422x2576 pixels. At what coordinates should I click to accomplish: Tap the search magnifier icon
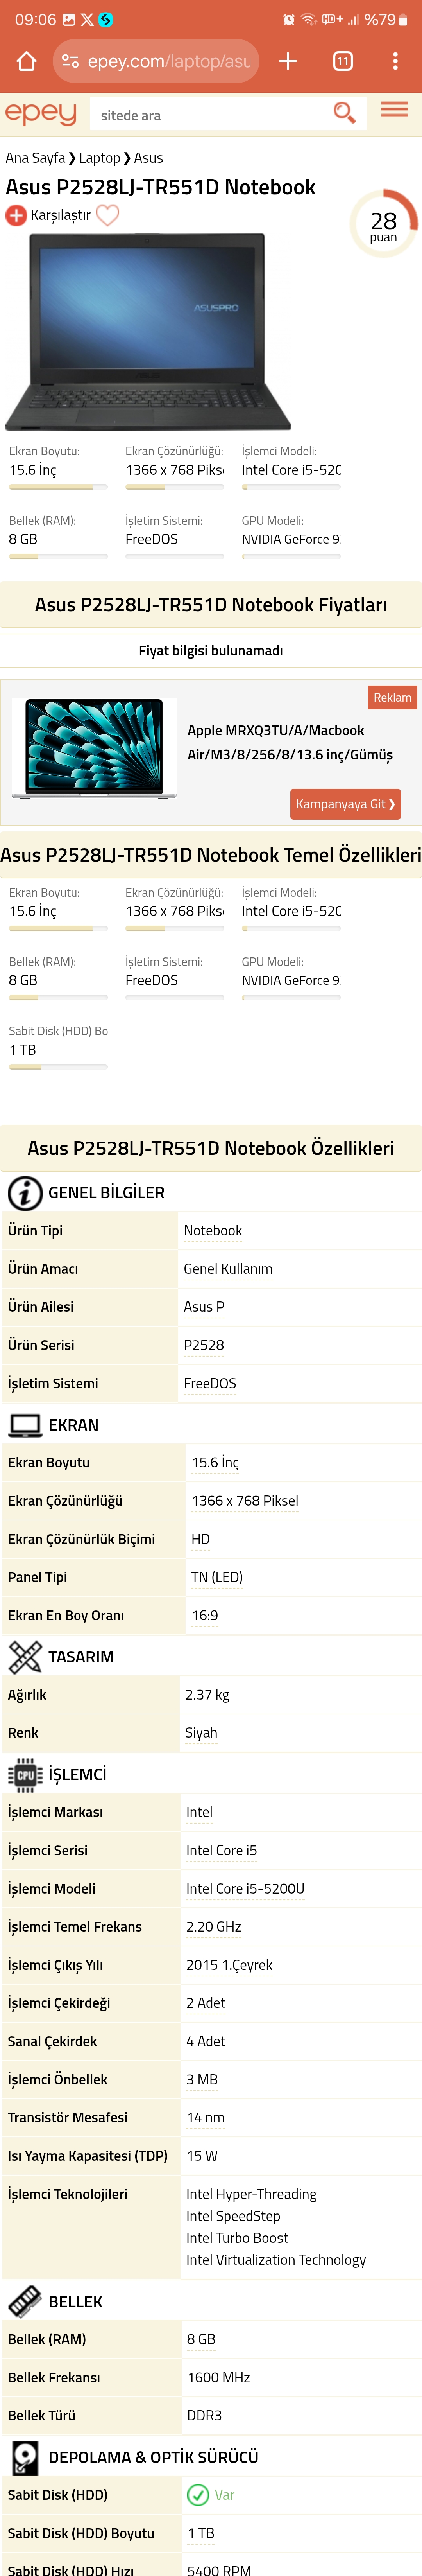[344, 113]
